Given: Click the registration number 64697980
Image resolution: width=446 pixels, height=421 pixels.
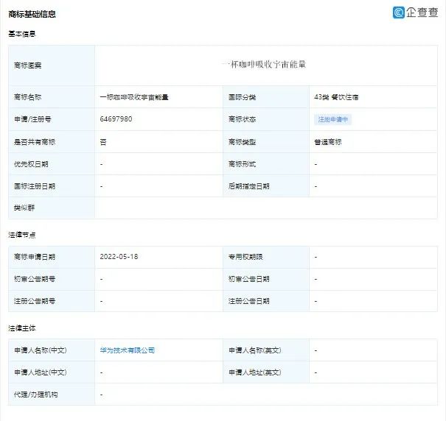Looking at the screenshot, I should point(116,119).
